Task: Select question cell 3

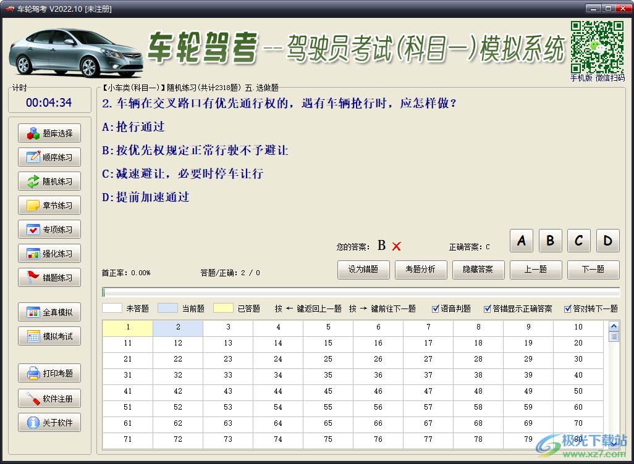Action: pos(228,328)
